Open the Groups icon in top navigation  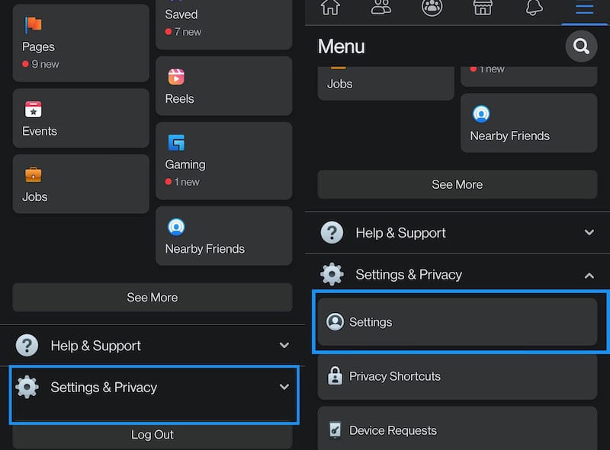432,8
